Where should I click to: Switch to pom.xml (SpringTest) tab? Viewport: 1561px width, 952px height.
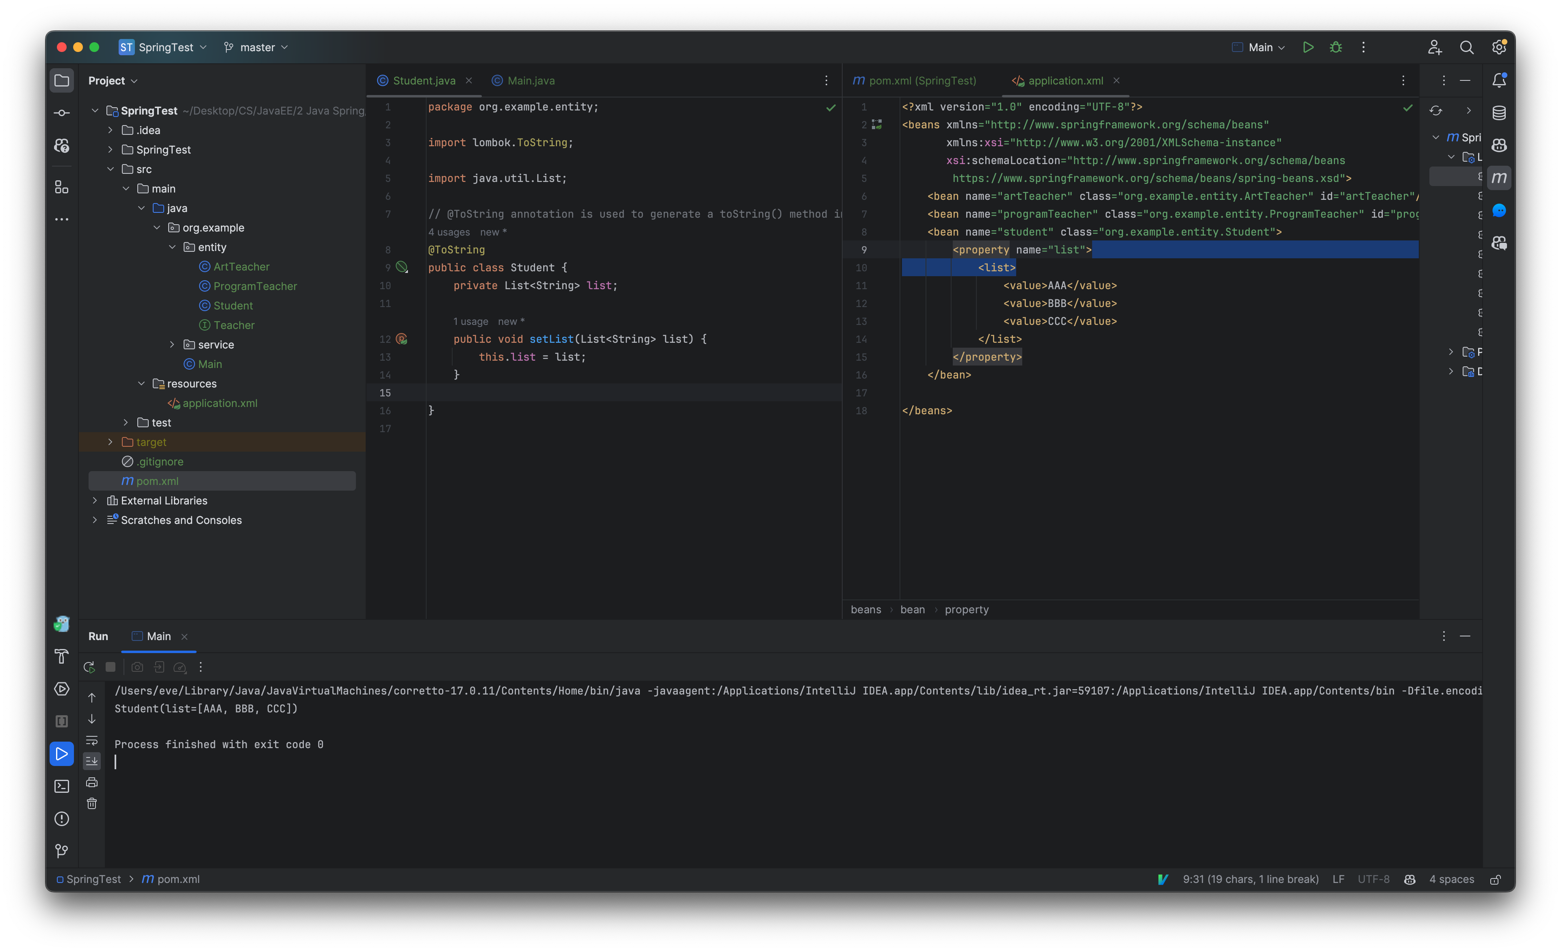click(x=915, y=80)
